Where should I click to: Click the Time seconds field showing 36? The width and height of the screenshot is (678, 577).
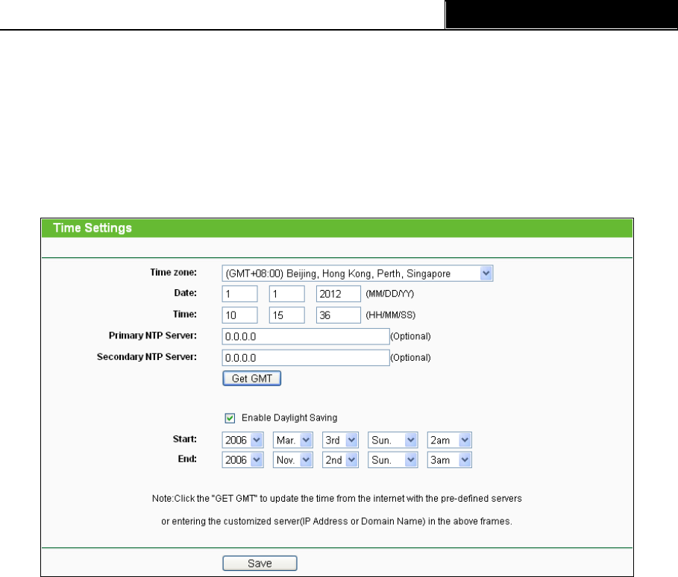pos(338,315)
